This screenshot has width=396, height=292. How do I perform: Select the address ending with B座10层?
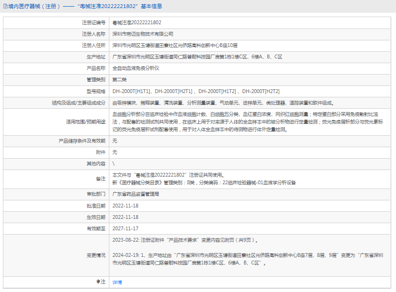[x=175, y=46]
